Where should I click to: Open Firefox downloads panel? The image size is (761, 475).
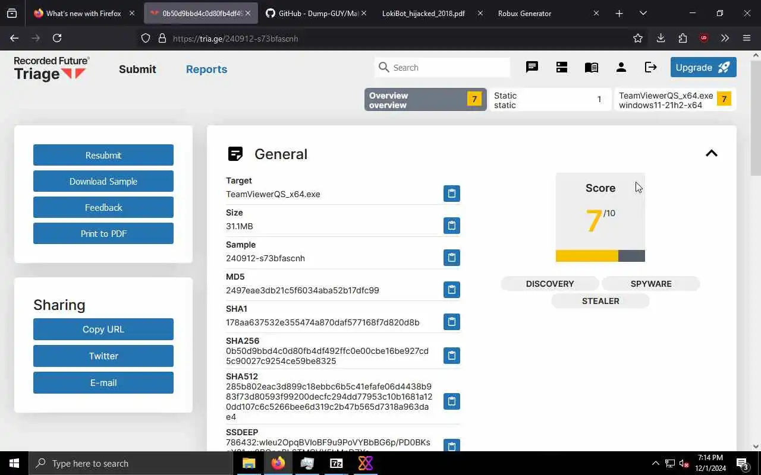tap(661, 38)
